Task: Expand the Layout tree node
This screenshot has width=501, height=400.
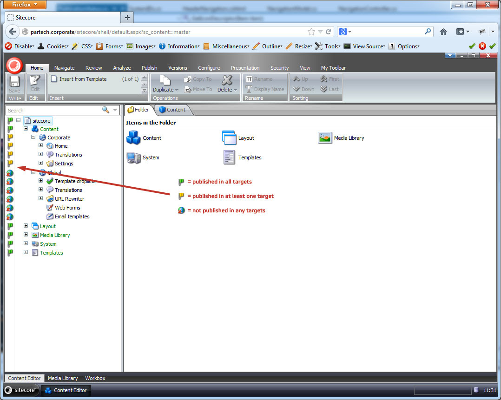Action: click(x=26, y=226)
